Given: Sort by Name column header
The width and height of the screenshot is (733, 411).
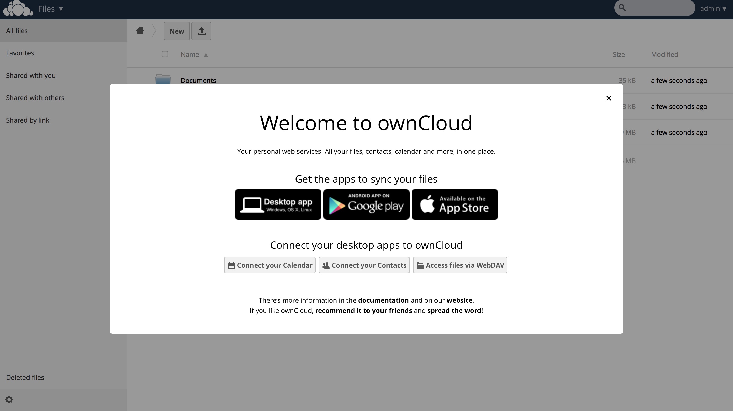Looking at the screenshot, I should (194, 55).
